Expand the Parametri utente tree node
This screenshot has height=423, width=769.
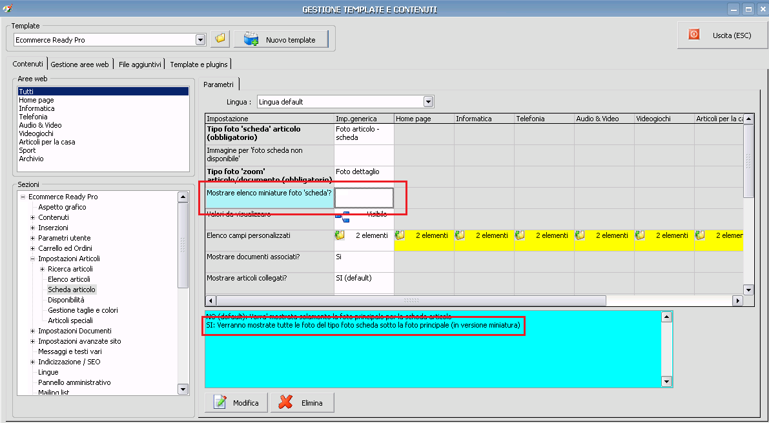(33, 238)
